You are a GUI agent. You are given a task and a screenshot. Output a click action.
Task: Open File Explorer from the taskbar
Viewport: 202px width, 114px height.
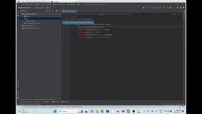coord(97,111)
